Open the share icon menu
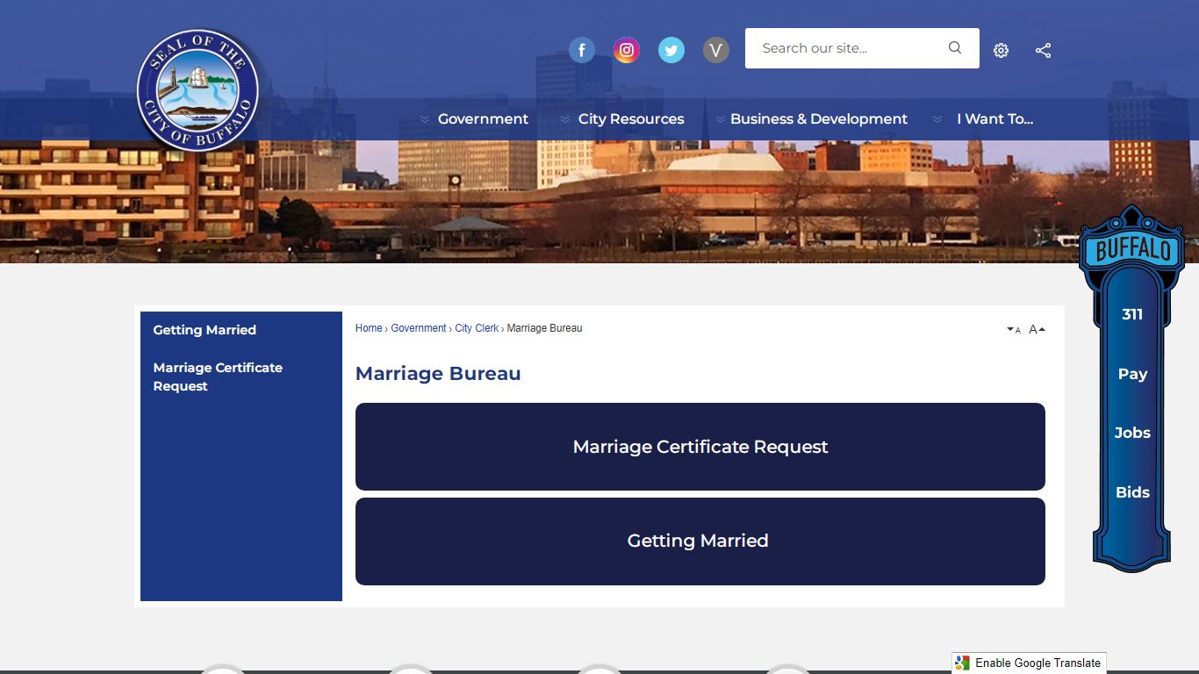 pos(1043,50)
